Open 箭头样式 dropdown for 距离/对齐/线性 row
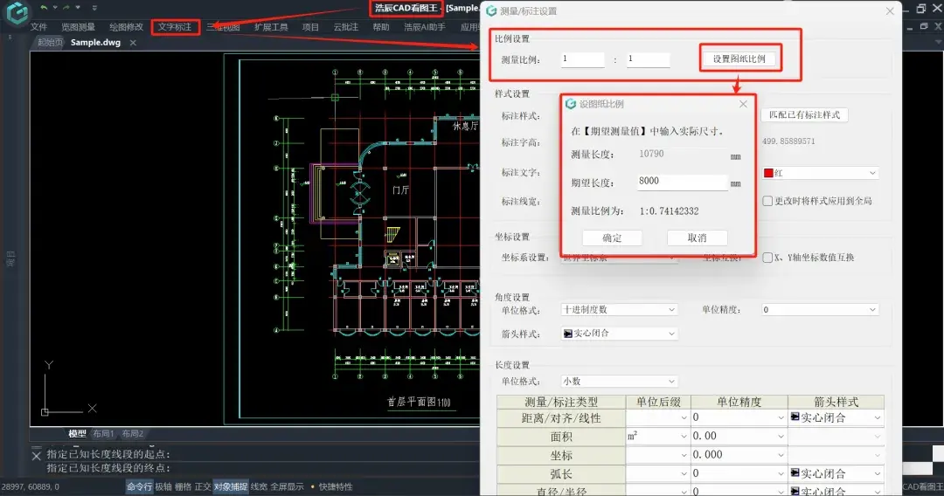The width and height of the screenshot is (944, 496). coord(836,417)
